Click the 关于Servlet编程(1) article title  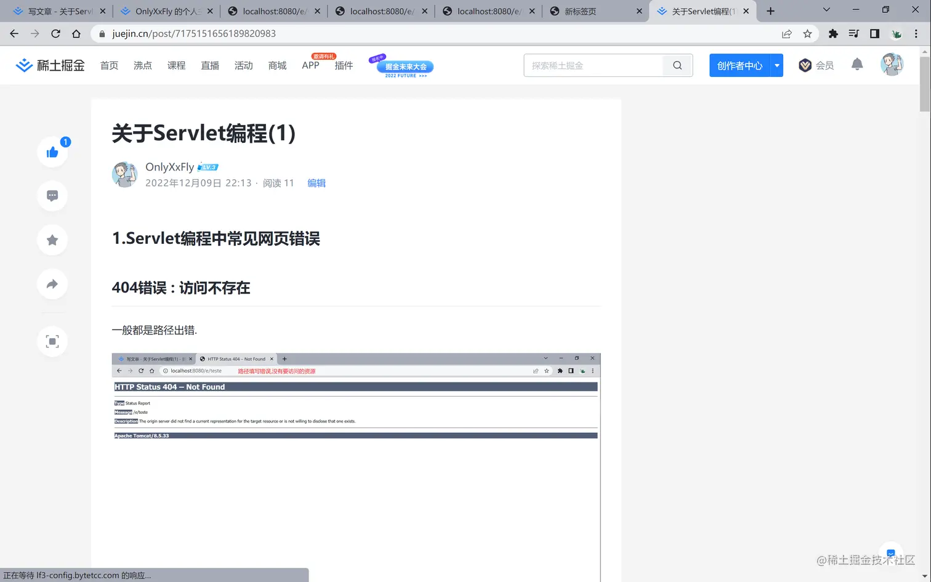(204, 133)
